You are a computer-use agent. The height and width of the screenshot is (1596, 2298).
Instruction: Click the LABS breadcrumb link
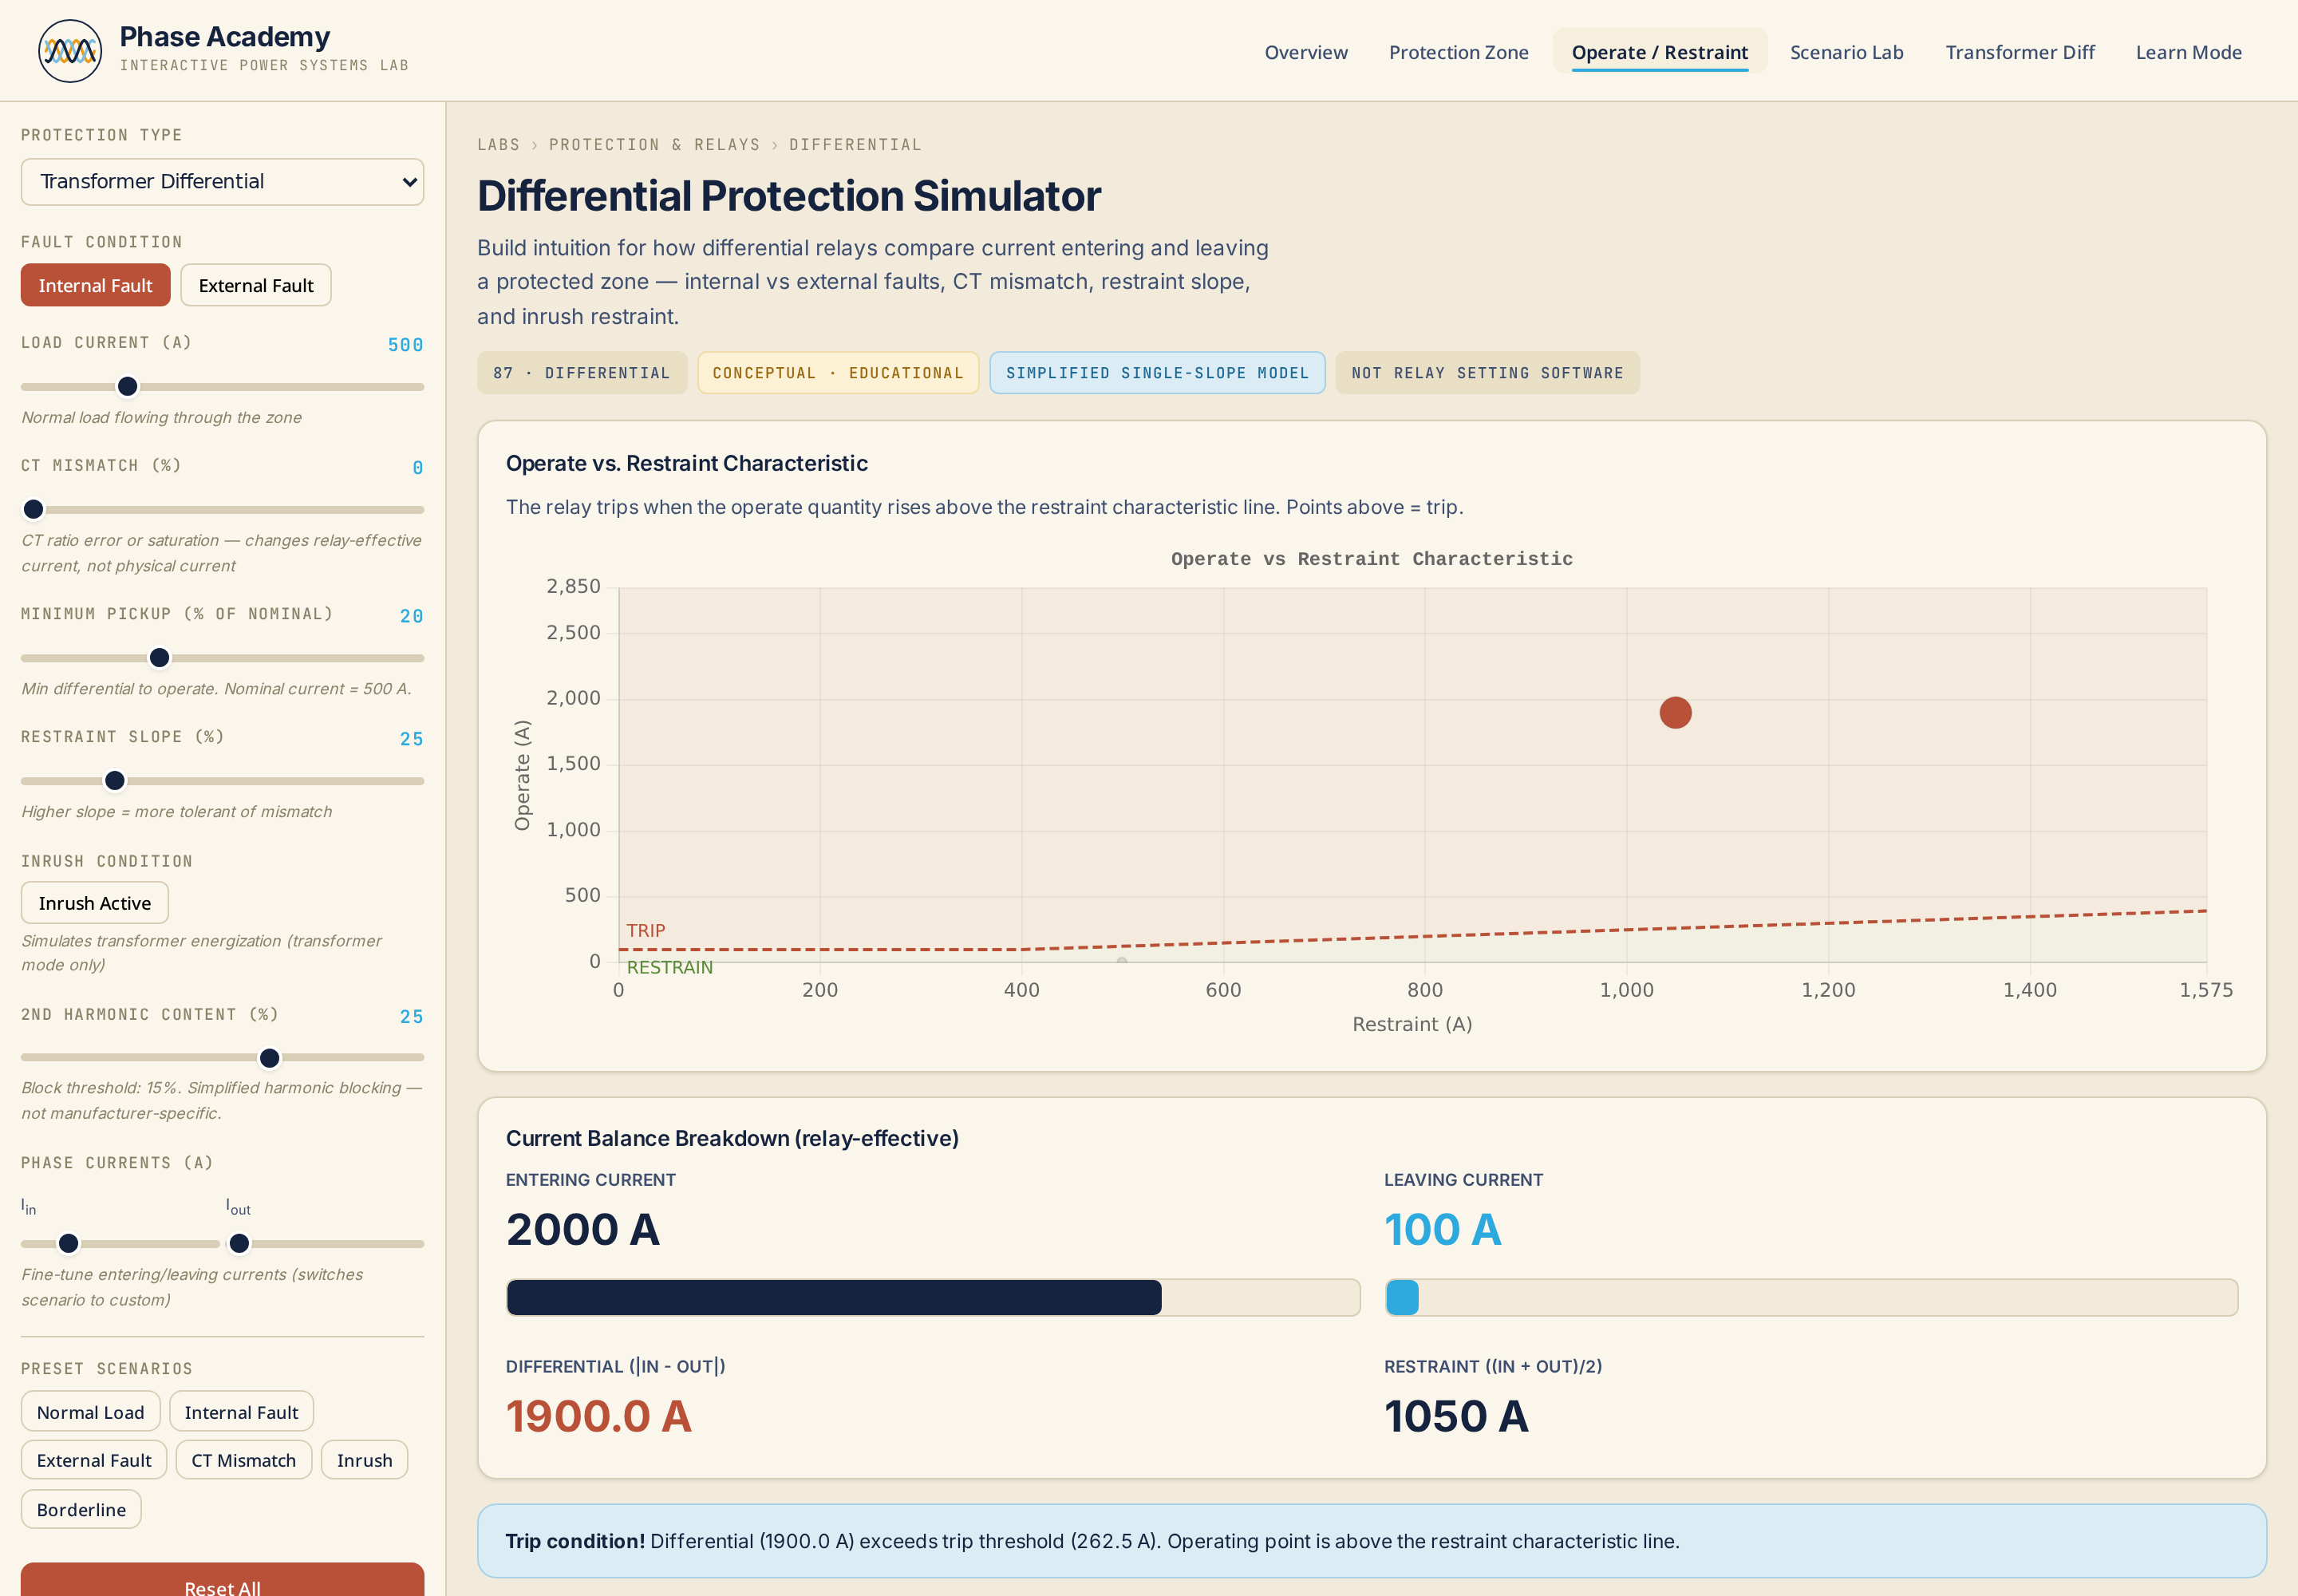(498, 145)
